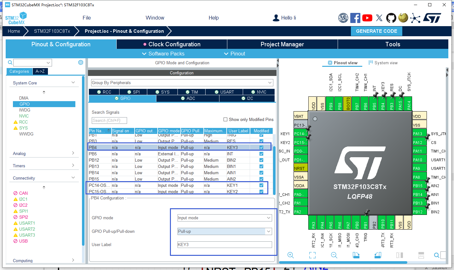
Task: Toggle the Modified checkbox for PB13
Action: tap(261, 166)
